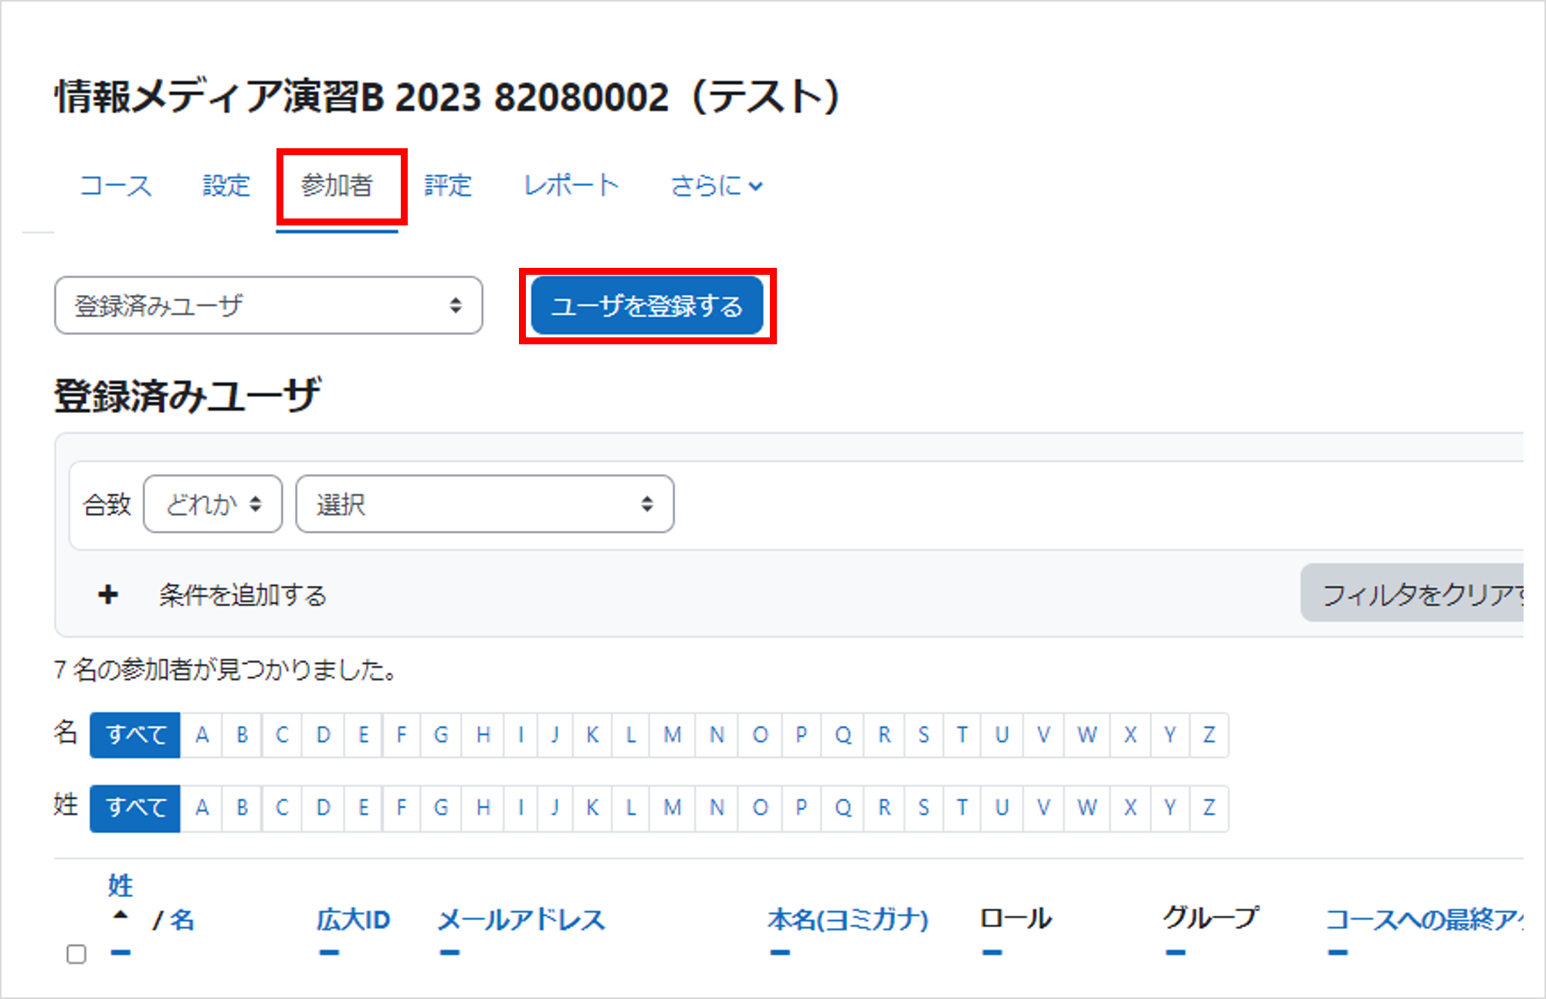The height and width of the screenshot is (999, 1546).
Task: Hide the コースへの最終アクセス column via dash icon
Action: pos(1337,953)
